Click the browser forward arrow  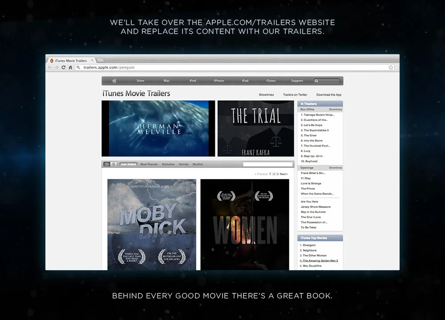[57, 68]
